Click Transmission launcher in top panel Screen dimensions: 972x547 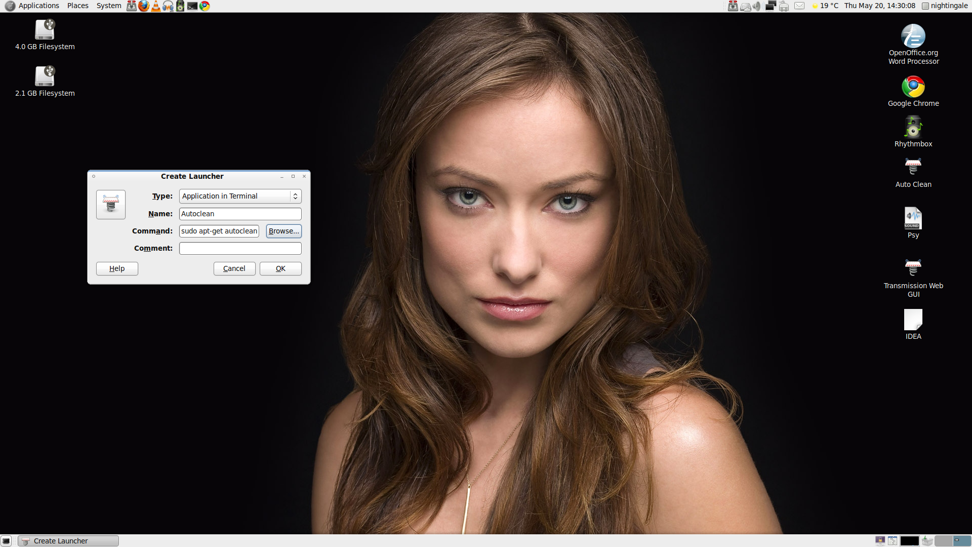[x=132, y=6]
